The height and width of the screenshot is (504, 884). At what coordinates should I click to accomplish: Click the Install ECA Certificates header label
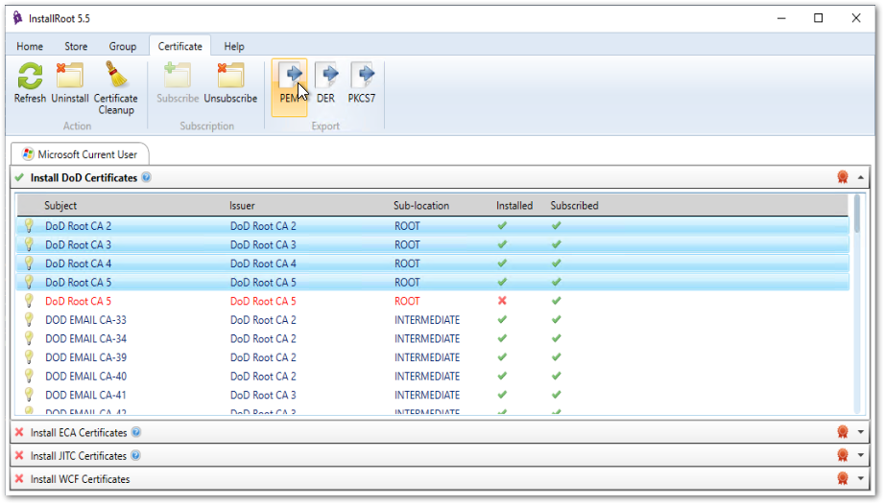click(x=79, y=432)
